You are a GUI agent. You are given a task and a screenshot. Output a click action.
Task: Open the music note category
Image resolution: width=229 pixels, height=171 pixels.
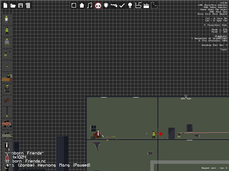pyautogui.click(x=89, y=5)
